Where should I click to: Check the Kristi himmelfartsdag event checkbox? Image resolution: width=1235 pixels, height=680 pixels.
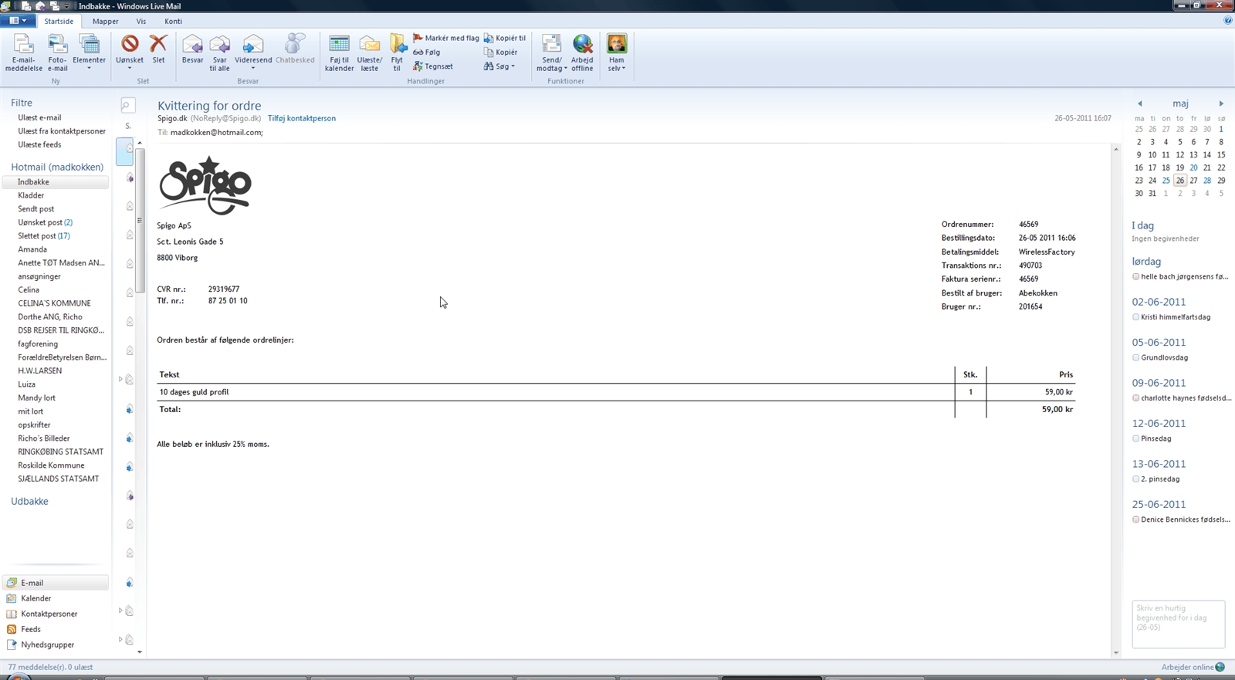coord(1135,317)
